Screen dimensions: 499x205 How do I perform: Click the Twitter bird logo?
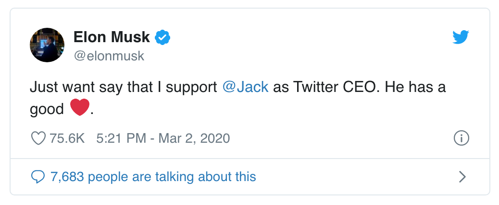click(x=460, y=37)
